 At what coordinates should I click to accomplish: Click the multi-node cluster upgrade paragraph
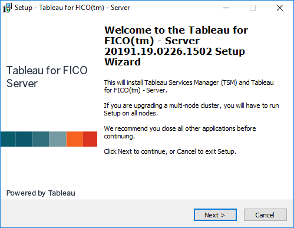coord(191,110)
